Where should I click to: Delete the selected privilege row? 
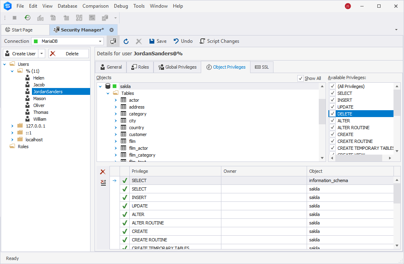point(103,172)
